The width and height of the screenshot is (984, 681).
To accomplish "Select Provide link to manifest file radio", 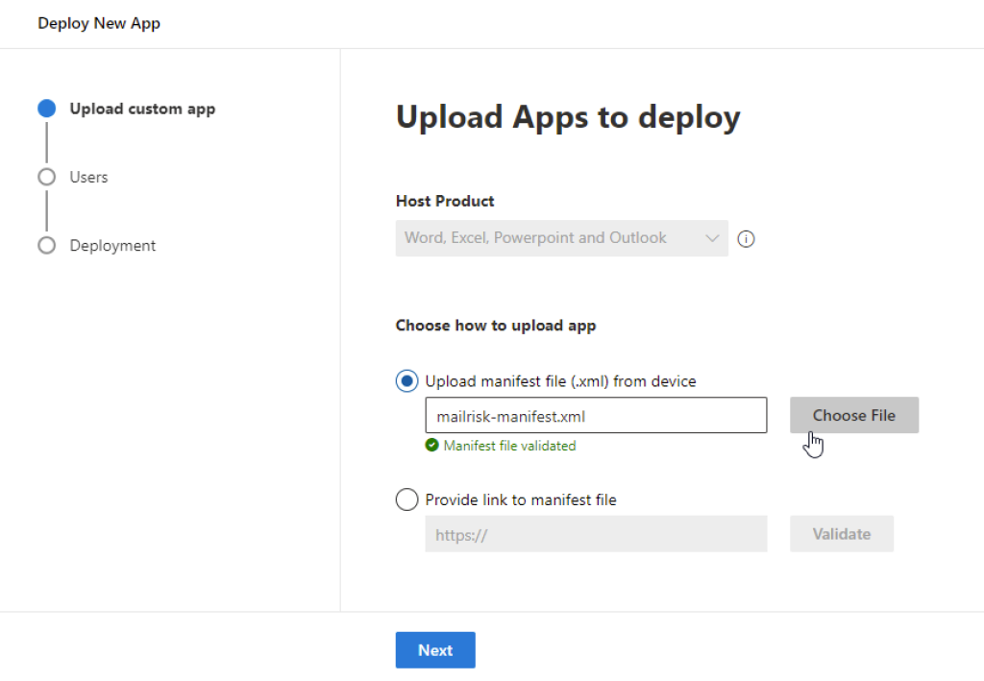I will coord(407,499).
